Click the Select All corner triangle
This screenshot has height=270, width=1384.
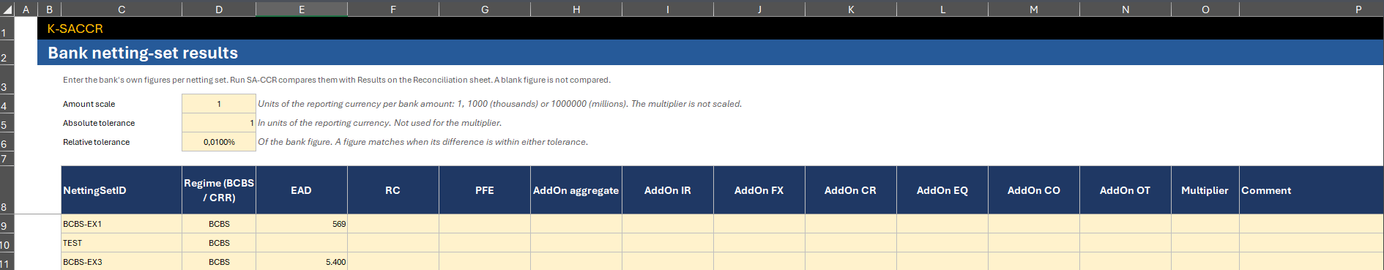pos(7,10)
